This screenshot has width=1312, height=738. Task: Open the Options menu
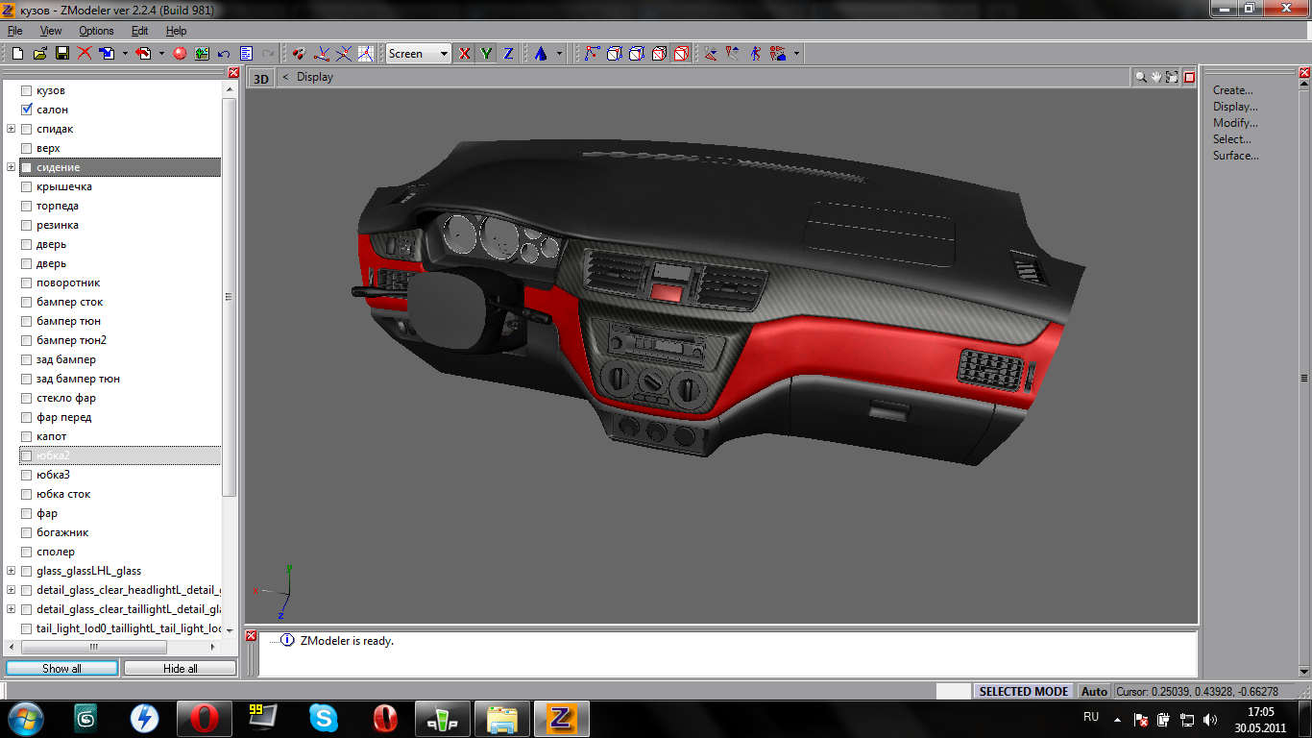(x=96, y=31)
